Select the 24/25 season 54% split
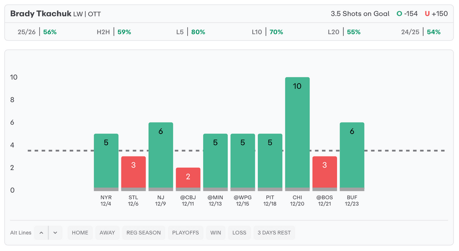Image resolution: width=459 pixels, height=251 pixels. pos(421,32)
